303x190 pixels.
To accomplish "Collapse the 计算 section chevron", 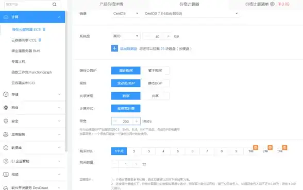I will click(59, 17).
